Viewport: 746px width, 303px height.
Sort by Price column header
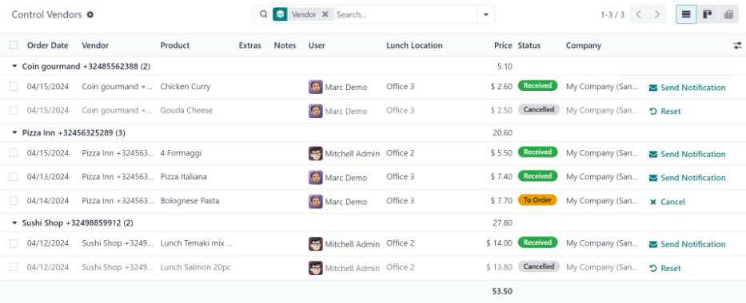[x=503, y=45]
